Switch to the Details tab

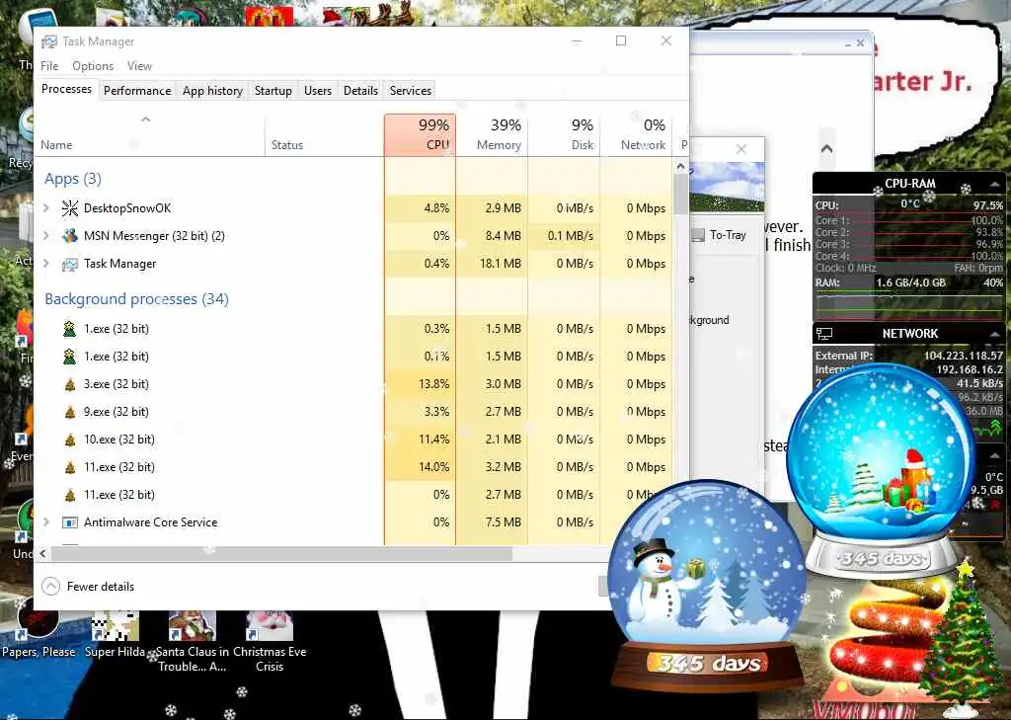360,91
